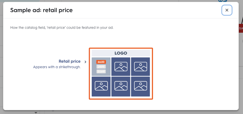This screenshot has height=114, width=243.
Task: Click the chevron arrow beside Retail price
Action: click(x=85, y=62)
